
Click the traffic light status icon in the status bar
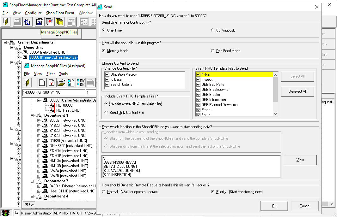coord(5,213)
